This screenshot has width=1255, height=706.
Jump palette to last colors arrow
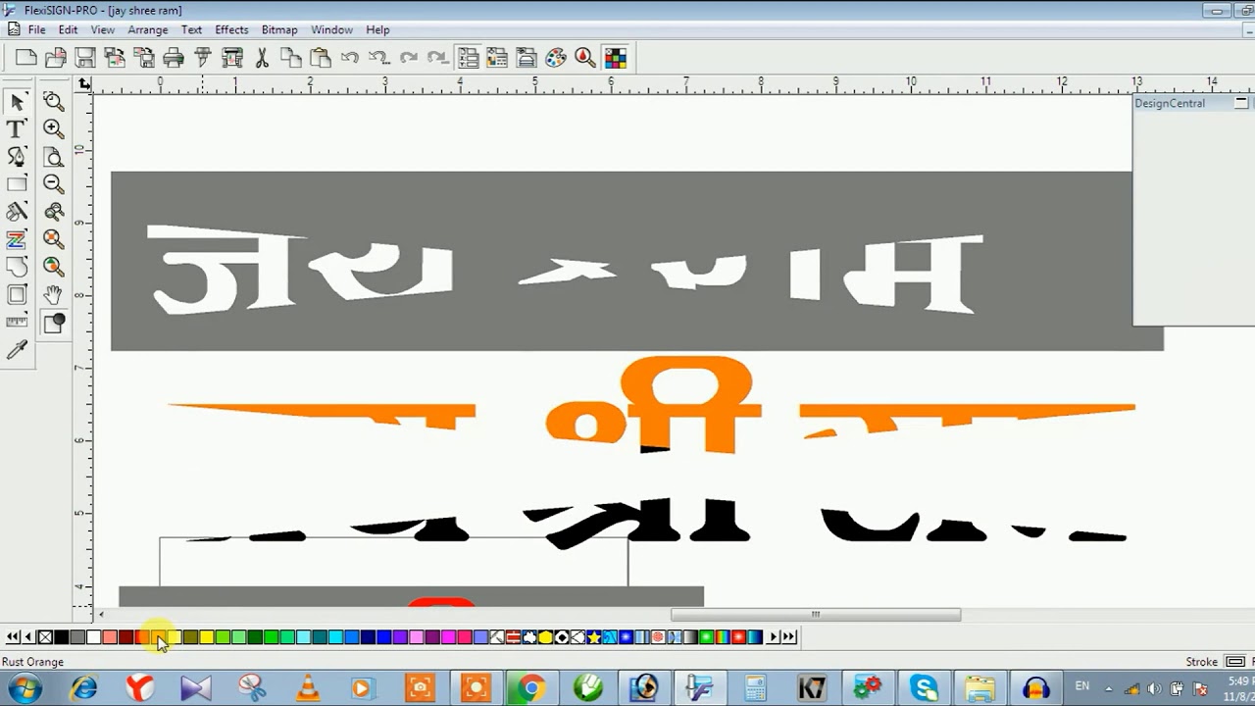pyautogui.click(x=789, y=637)
